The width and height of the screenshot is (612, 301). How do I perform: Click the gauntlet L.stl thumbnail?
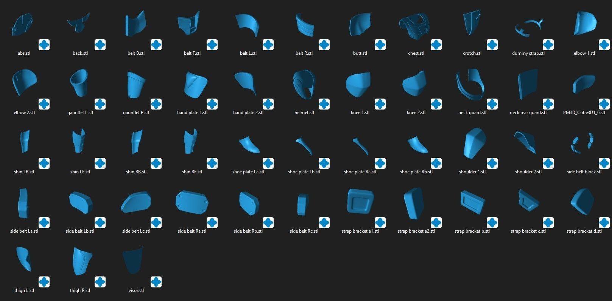click(x=79, y=83)
